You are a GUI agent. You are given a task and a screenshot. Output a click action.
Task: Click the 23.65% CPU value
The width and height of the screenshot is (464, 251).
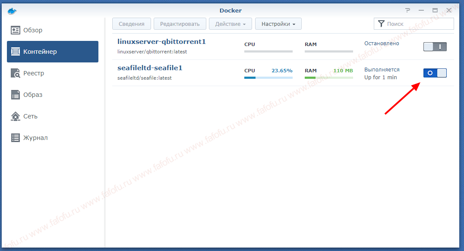282,71
